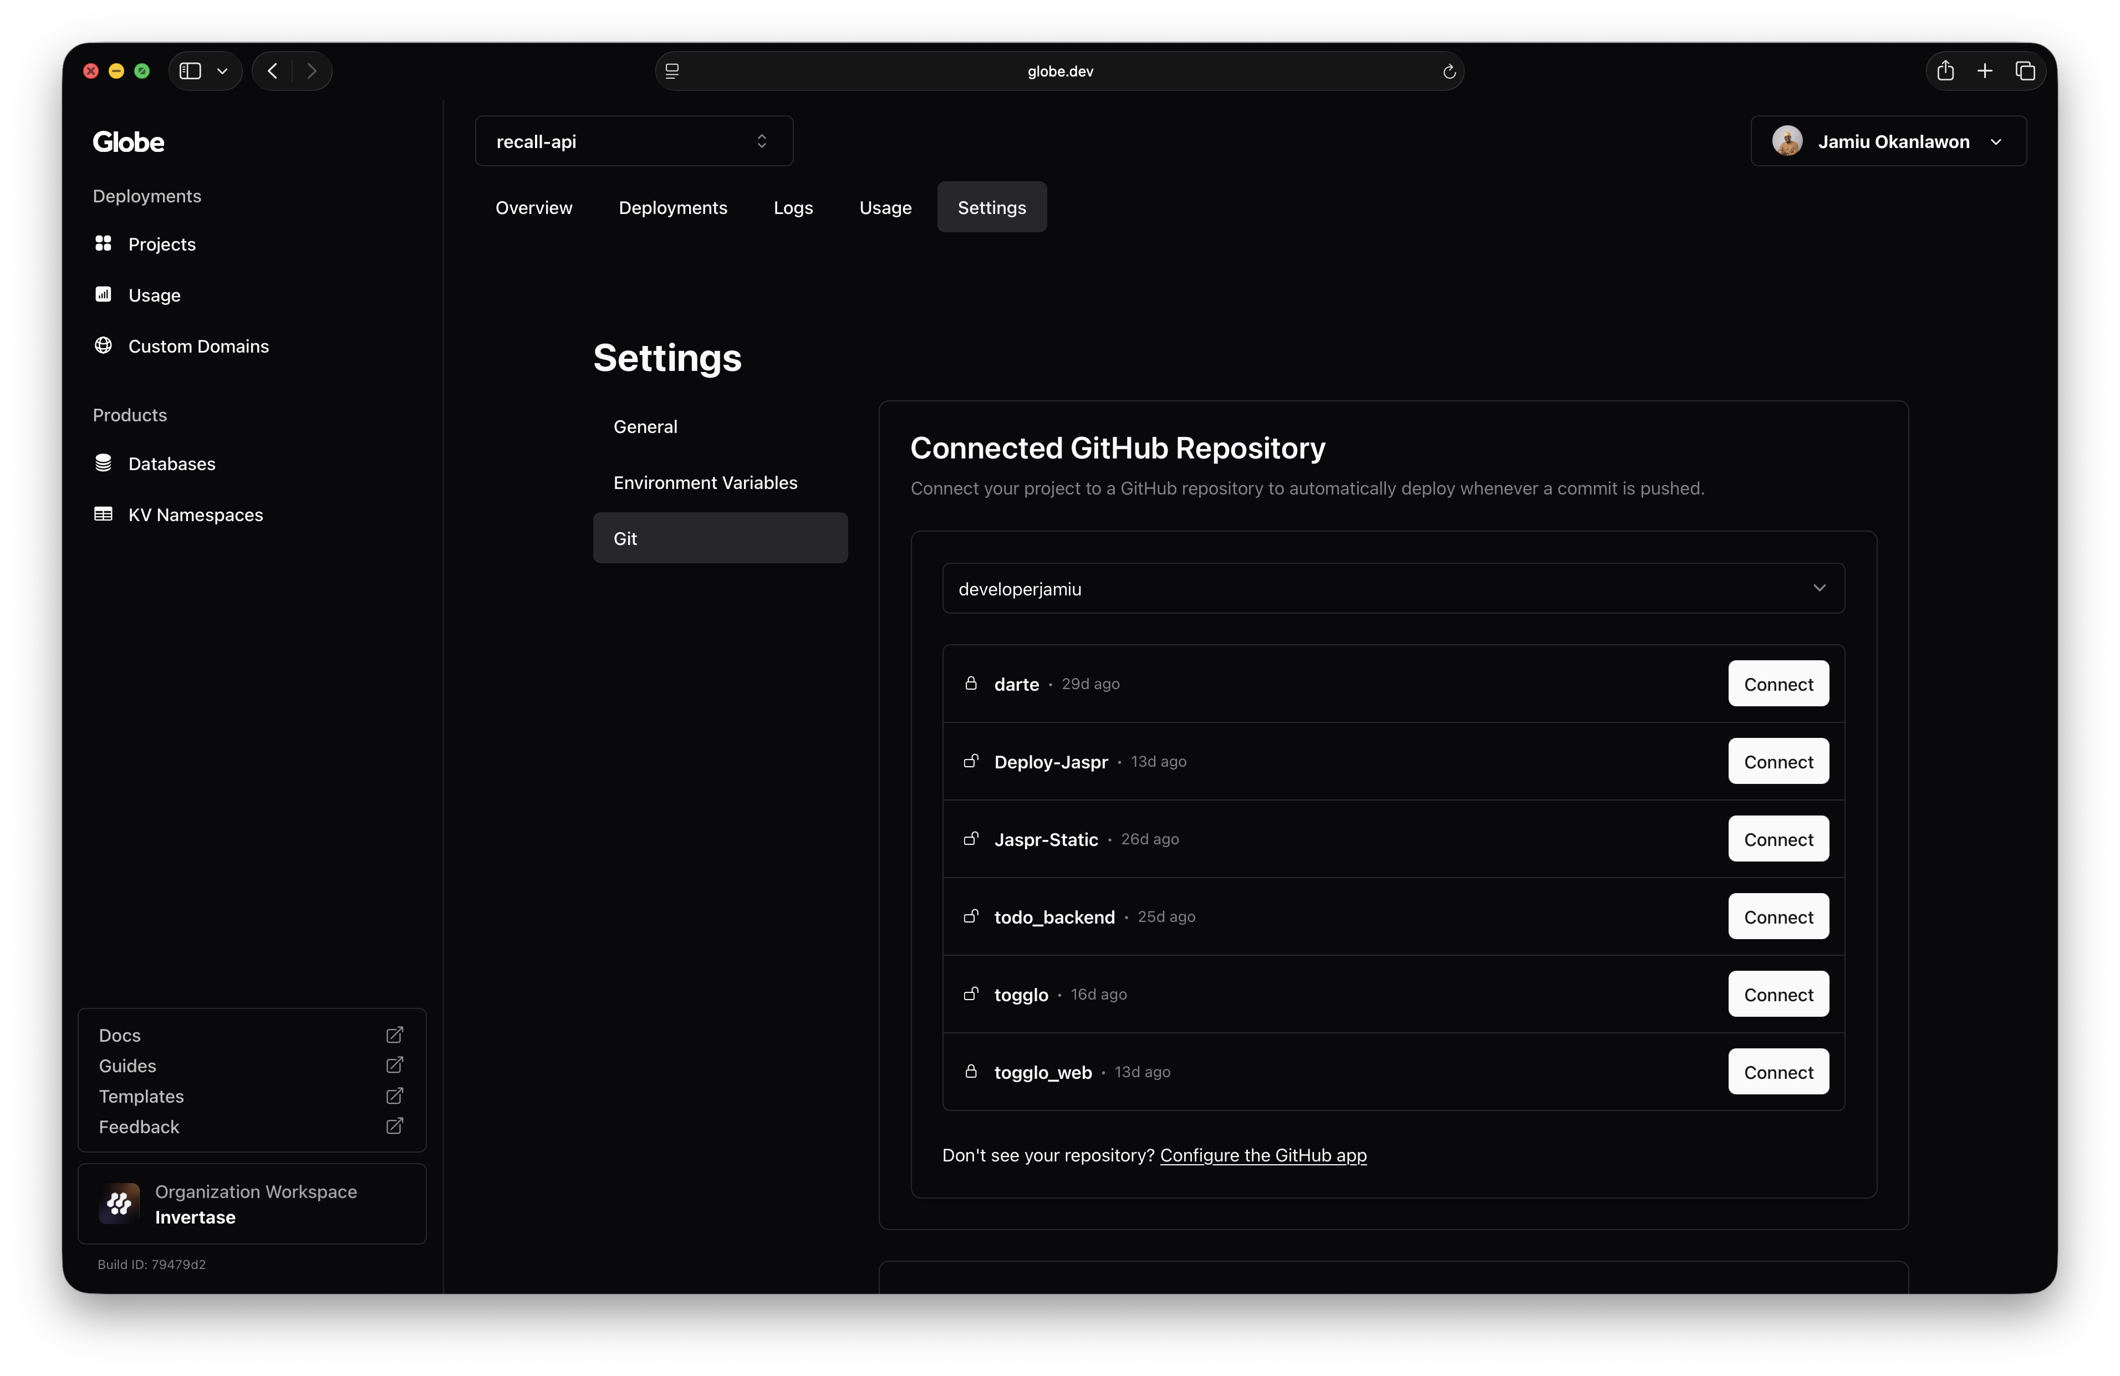
Task: Open Invertase Organization Workspace switcher
Action: 252,1204
